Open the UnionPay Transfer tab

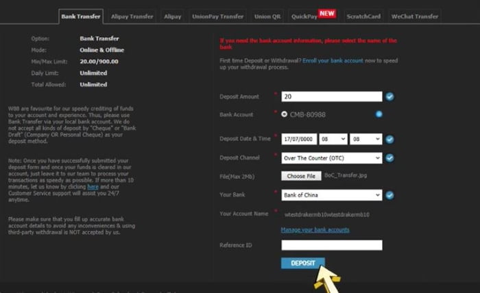click(217, 16)
